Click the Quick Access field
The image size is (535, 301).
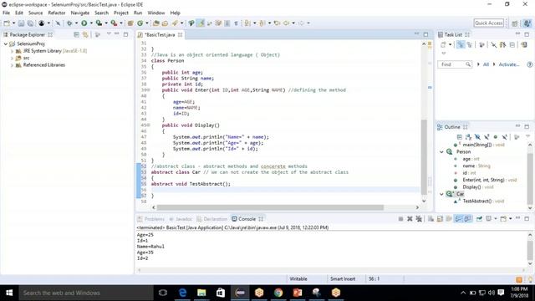click(x=488, y=23)
